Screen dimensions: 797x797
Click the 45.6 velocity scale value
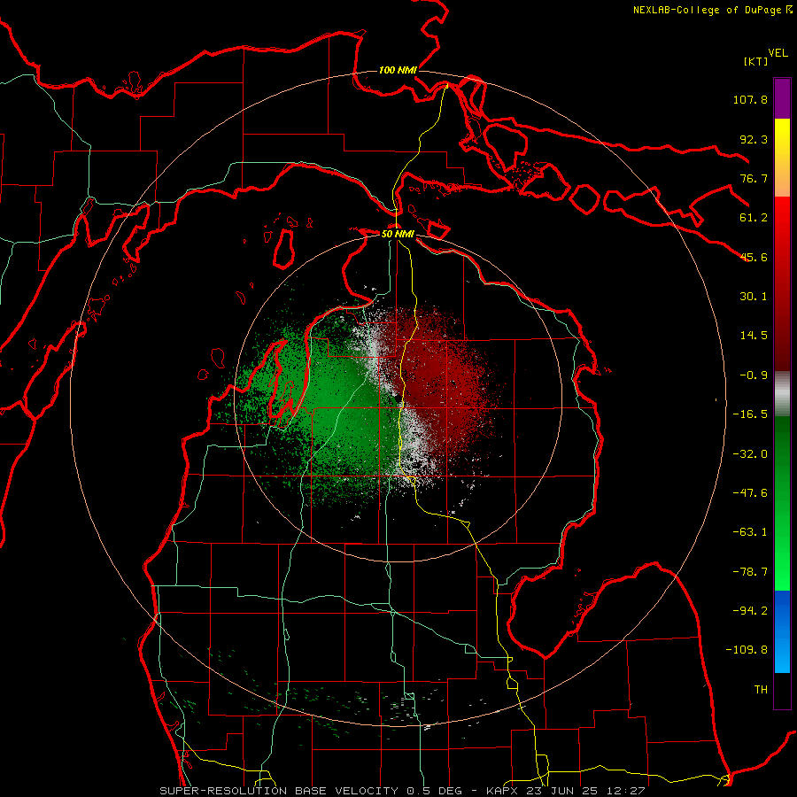pos(754,257)
